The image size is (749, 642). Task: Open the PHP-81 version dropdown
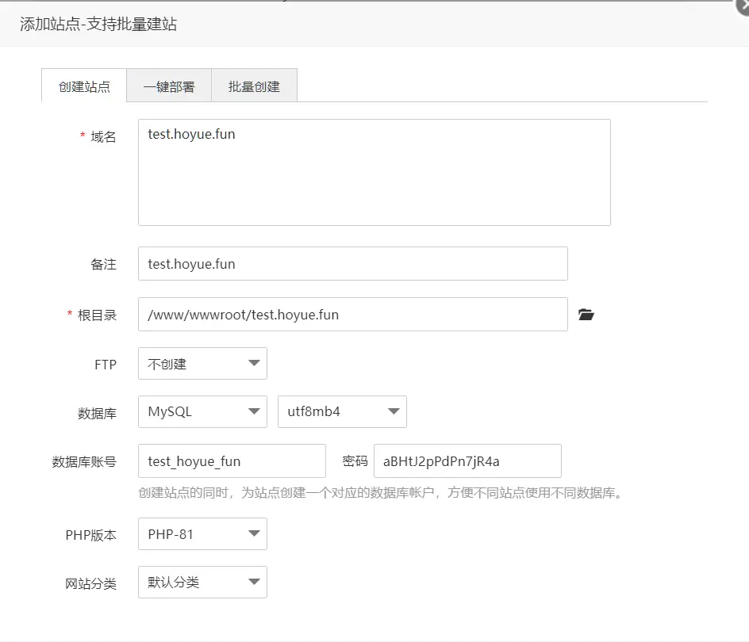coord(202,534)
